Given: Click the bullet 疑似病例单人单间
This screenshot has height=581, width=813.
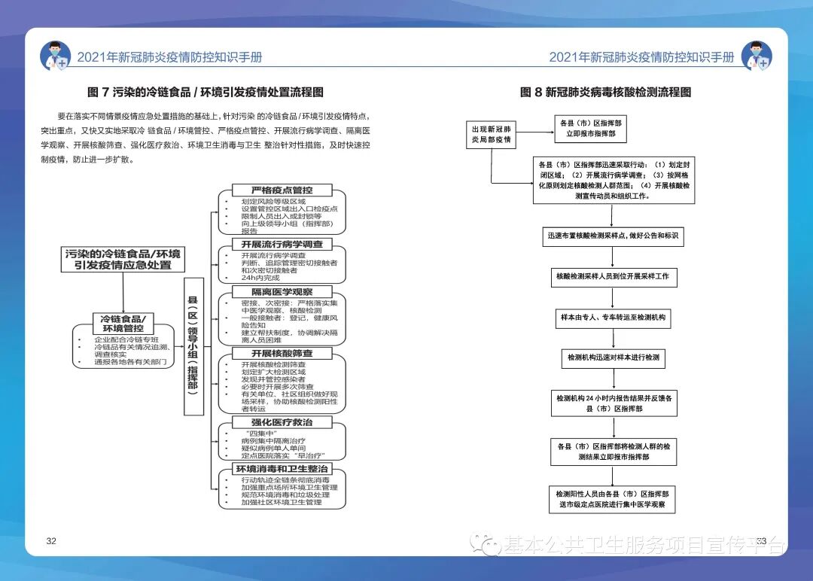Looking at the screenshot, I should click(x=273, y=449).
